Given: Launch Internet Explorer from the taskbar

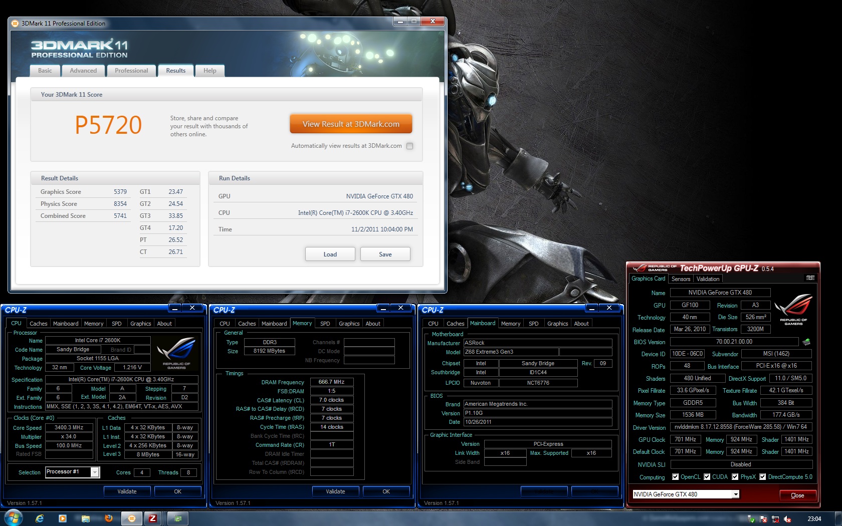Looking at the screenshot, I should click(x=40, y=518).
